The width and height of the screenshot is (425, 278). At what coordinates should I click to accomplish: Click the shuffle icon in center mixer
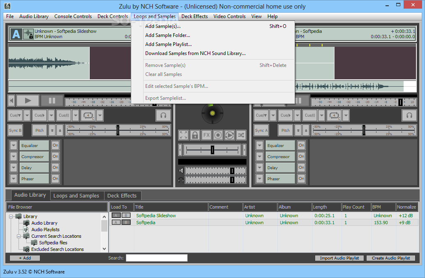coord(241,135)
